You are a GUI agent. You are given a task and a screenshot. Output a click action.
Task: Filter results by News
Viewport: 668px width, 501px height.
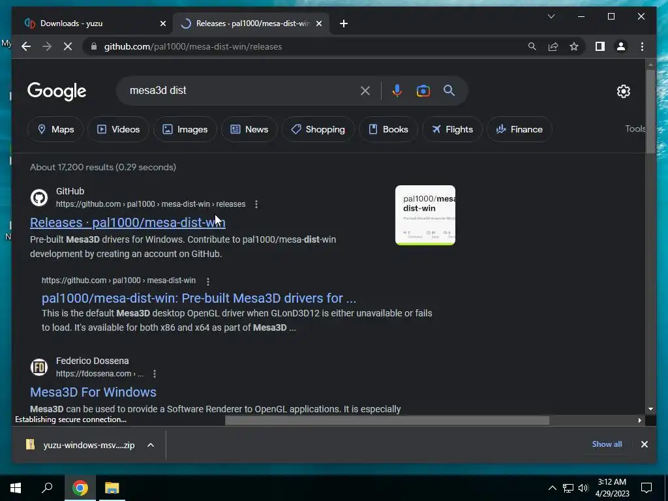click(249, 129)
